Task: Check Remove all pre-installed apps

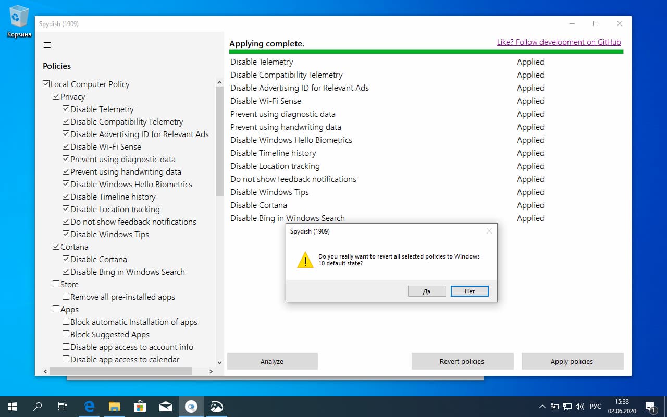Action: pos(66,297)
